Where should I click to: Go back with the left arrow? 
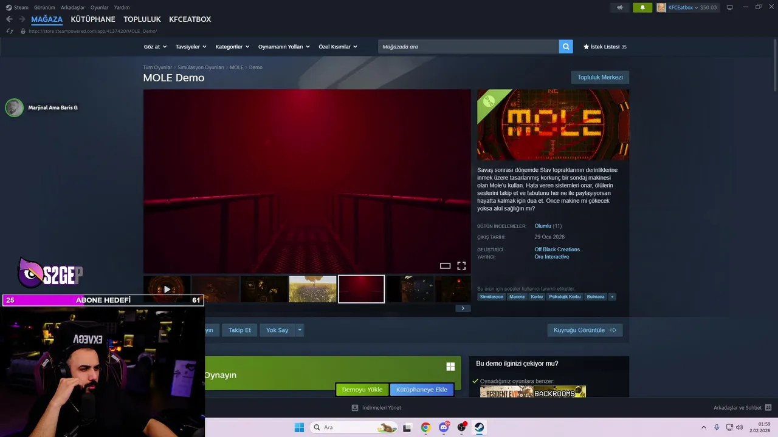click(x=9, y=19)
